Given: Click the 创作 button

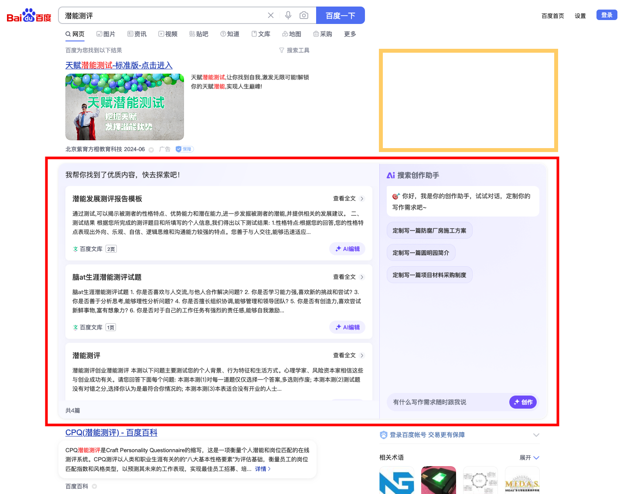Looking at the screenshot, I should tap(523, 402).
